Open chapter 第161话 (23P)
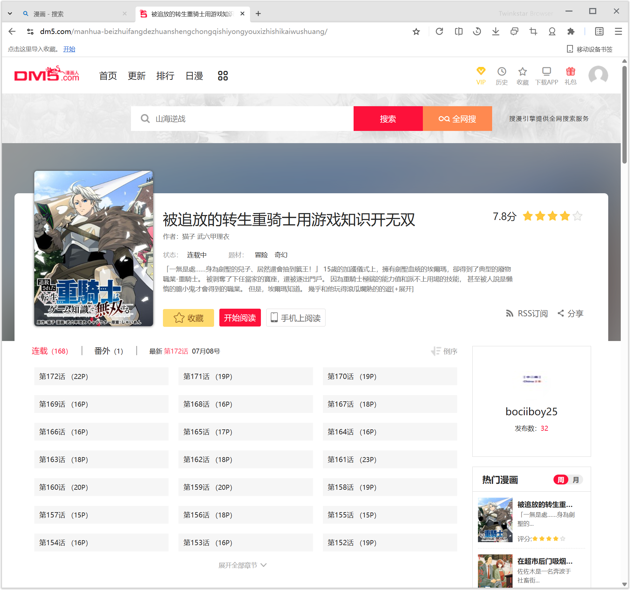This screenshot has width=630, height=590. pos(390,459)
